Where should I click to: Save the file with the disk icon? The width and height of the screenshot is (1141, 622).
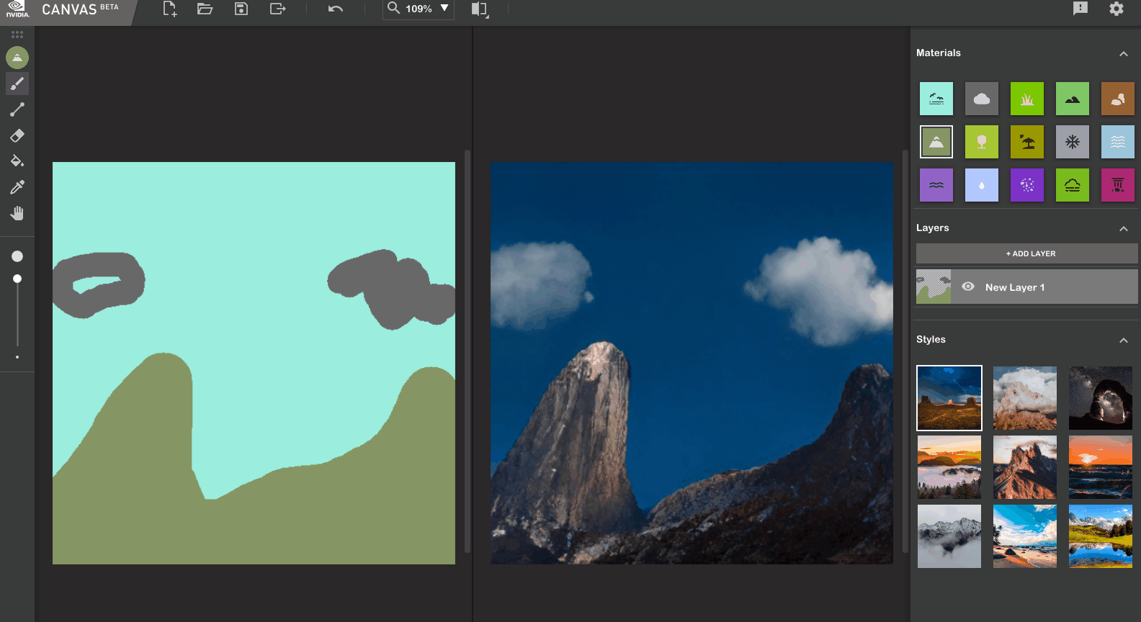point(241,9)
